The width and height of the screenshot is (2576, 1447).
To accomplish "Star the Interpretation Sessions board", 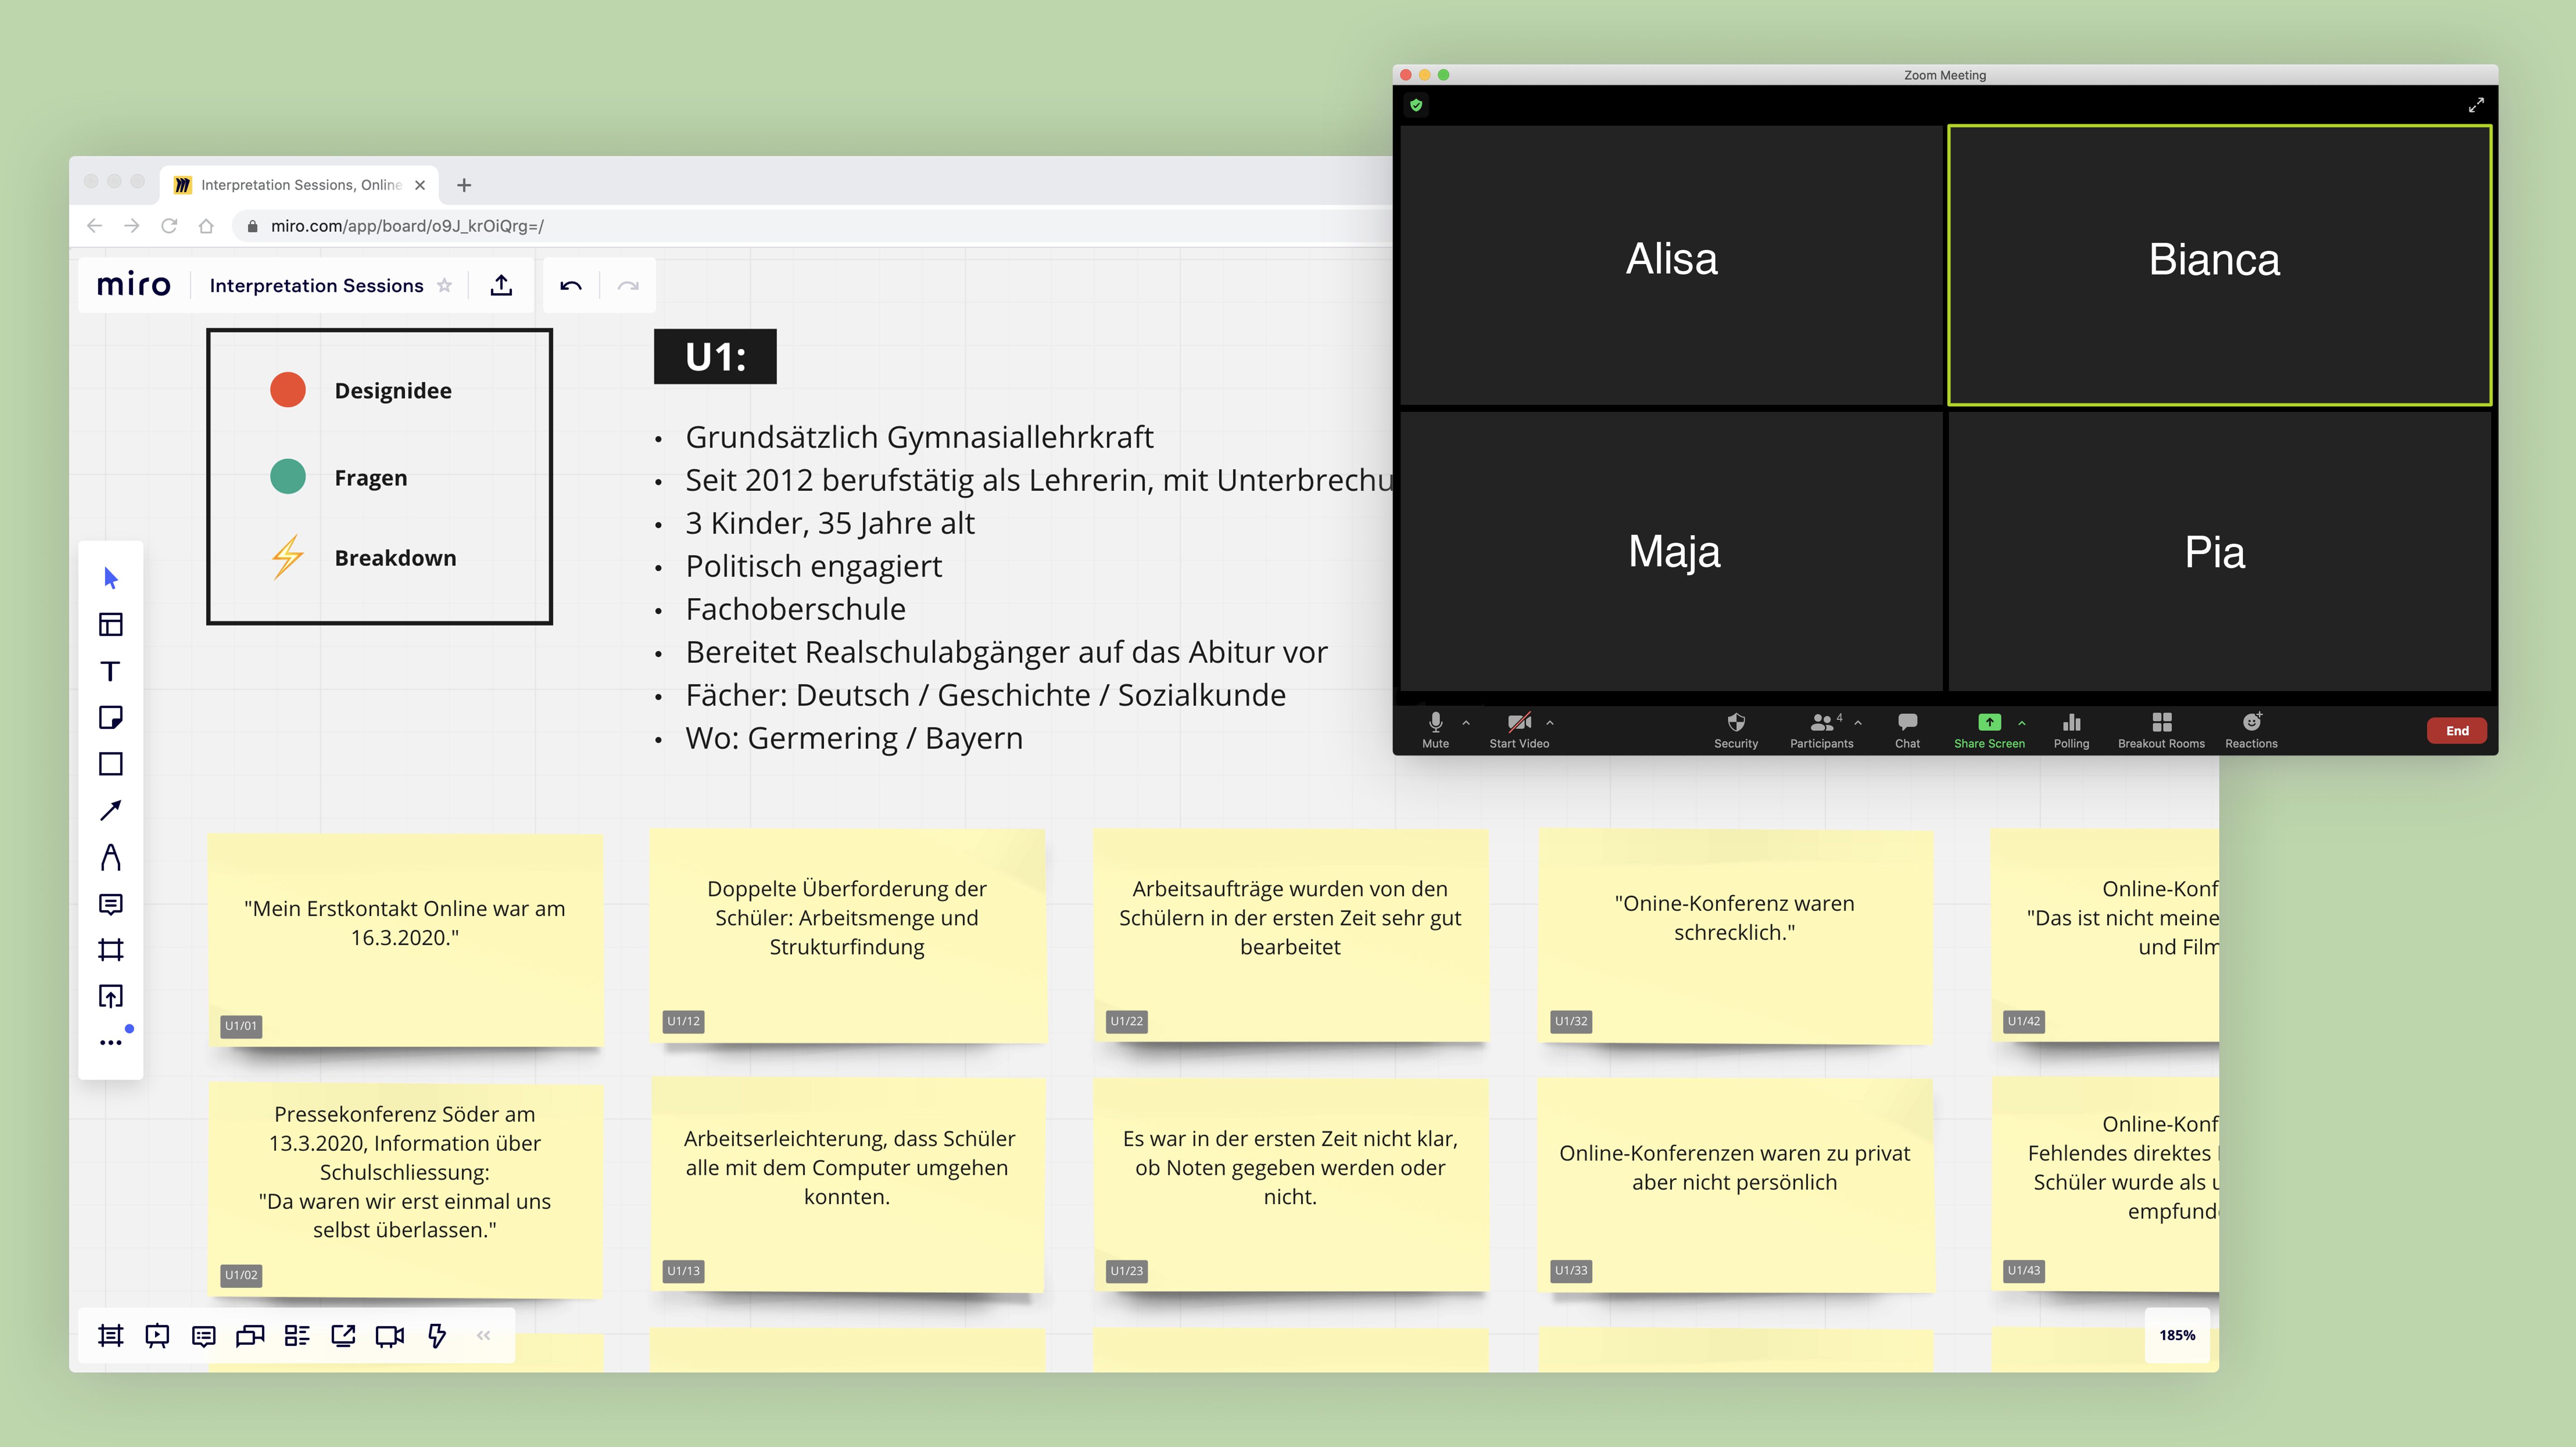I will pyautogui.click(x=445, y=286).
